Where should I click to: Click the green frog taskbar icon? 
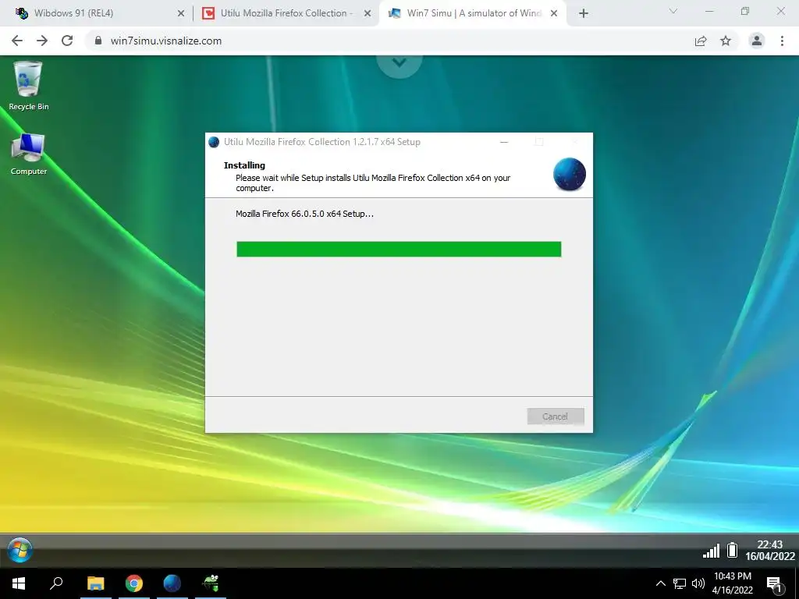coord(211,583)
